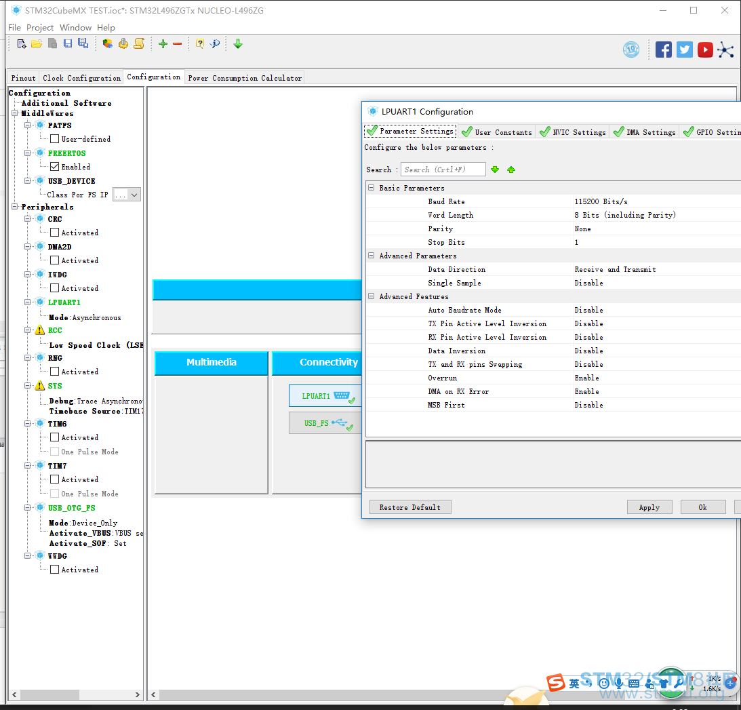Click the blue Save floppy icon

pos(68,43)
